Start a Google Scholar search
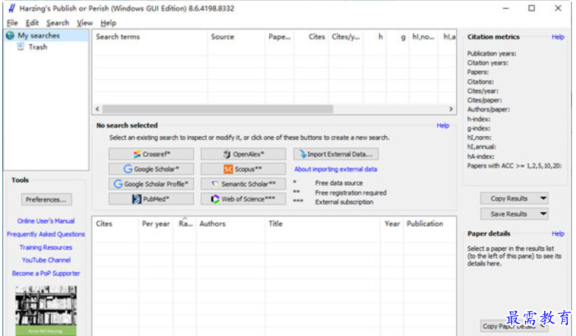The width and height of the screenshot is (576, 336). [151, 169]
